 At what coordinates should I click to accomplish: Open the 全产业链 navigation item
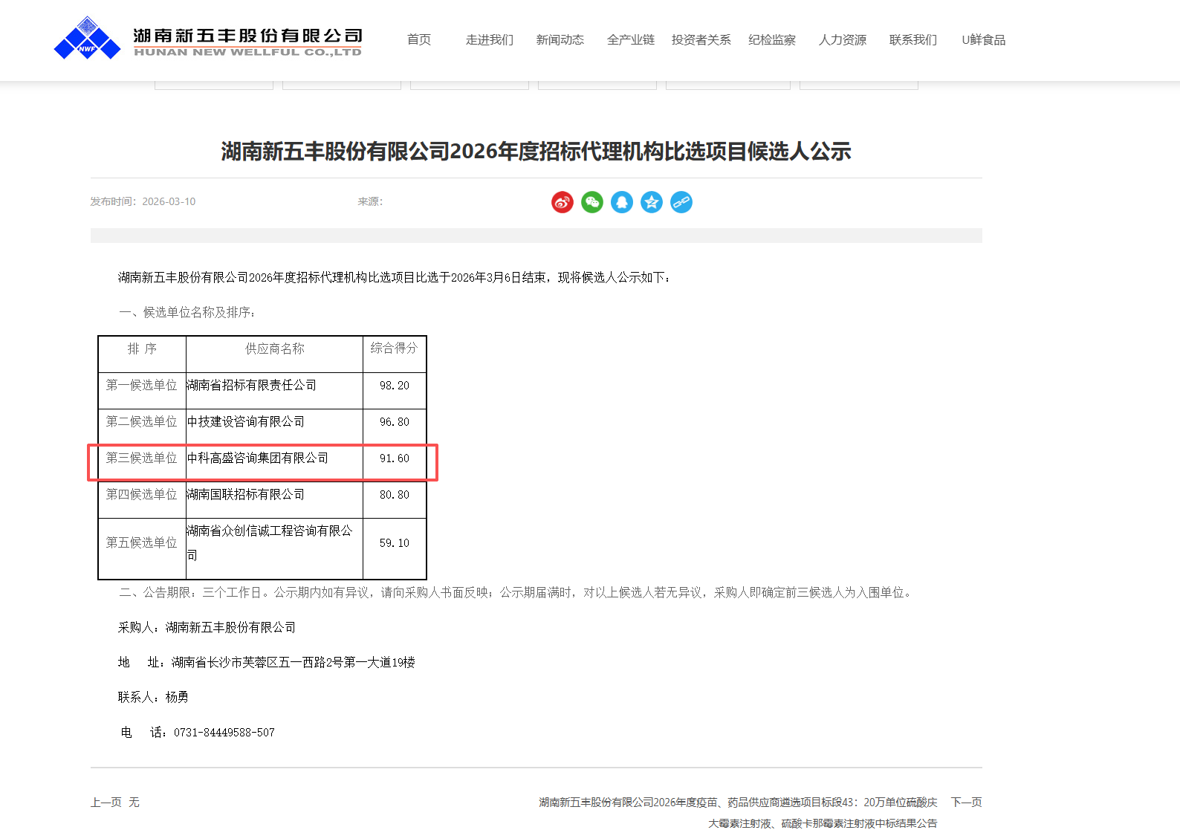[630, 40]
